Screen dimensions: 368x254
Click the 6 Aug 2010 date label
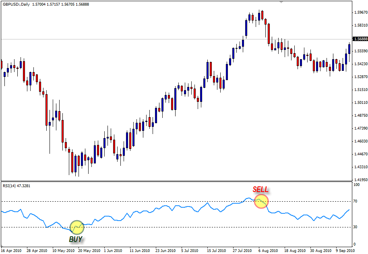pos(268,250)
